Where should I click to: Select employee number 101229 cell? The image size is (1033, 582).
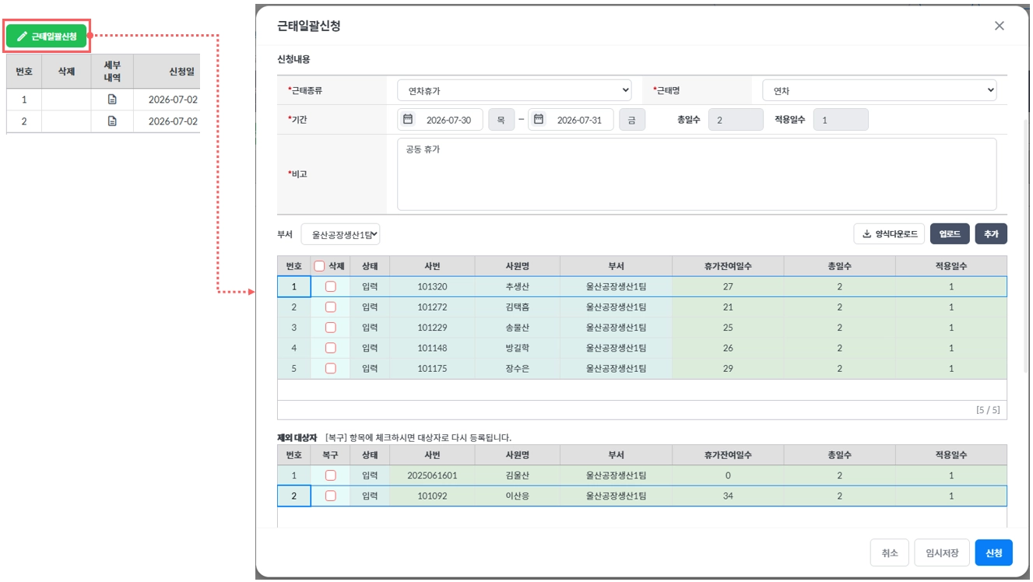(x=432, y=328)
